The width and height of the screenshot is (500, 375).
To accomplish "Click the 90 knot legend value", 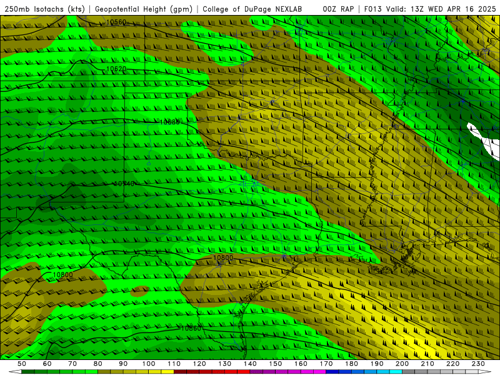I will coord(123,364).
